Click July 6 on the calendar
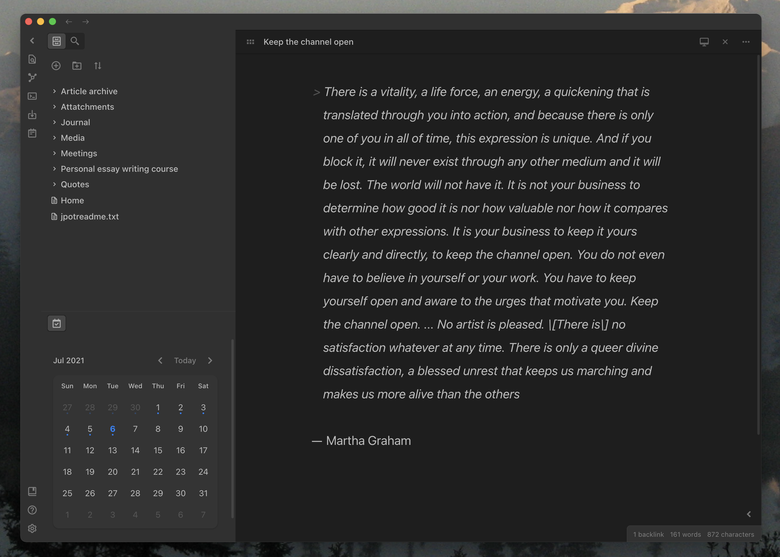 point(112,428)
